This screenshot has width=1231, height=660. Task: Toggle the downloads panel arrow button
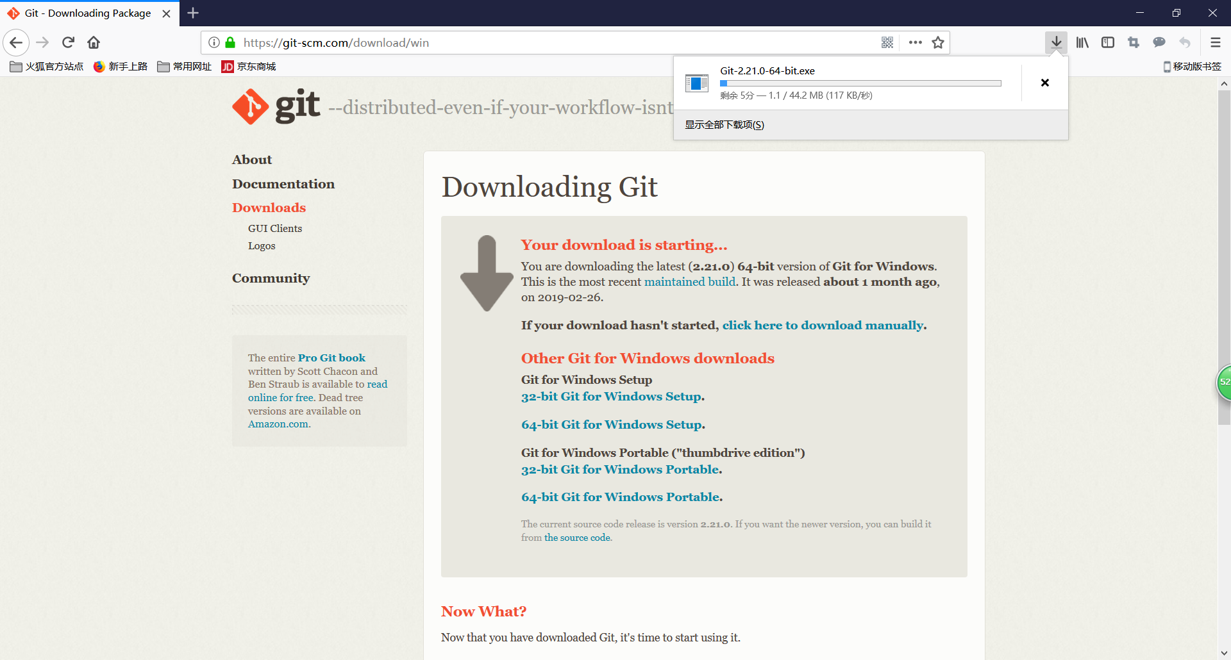[x=1056, y=43]
